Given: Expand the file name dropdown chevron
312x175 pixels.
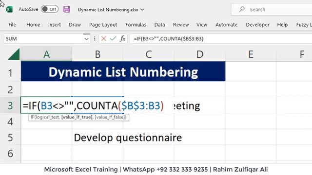Looking at the screenshot, I should (x=142, y=10).
